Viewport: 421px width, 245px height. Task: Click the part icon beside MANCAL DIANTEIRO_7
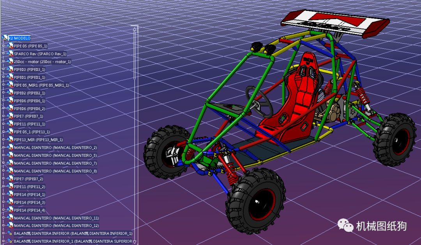pyautogui.click(x=10, y=163)
